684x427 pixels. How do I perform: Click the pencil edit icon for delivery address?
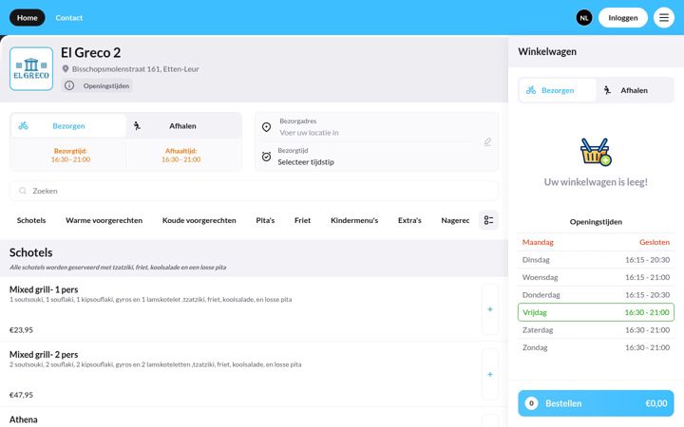[487, 142]
